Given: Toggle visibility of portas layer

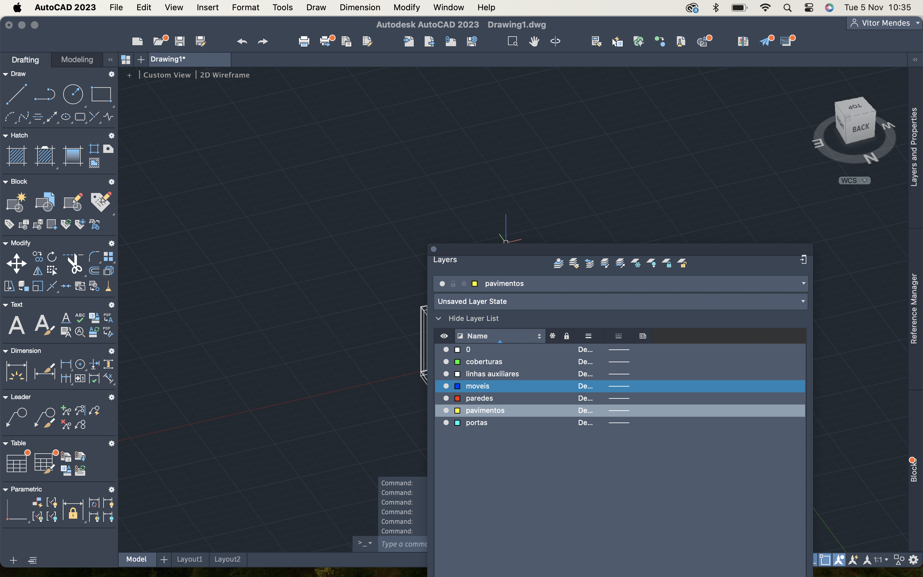Looking at the screenshot, I should pyautogui.click(x=446, y=423).
